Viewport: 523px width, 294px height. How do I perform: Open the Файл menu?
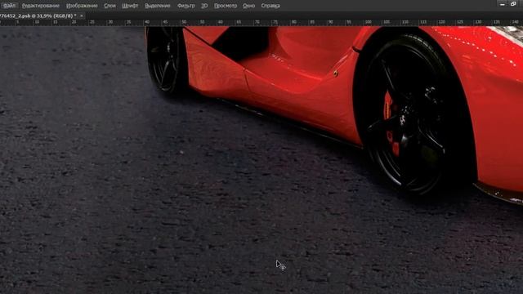pos(9,6)
